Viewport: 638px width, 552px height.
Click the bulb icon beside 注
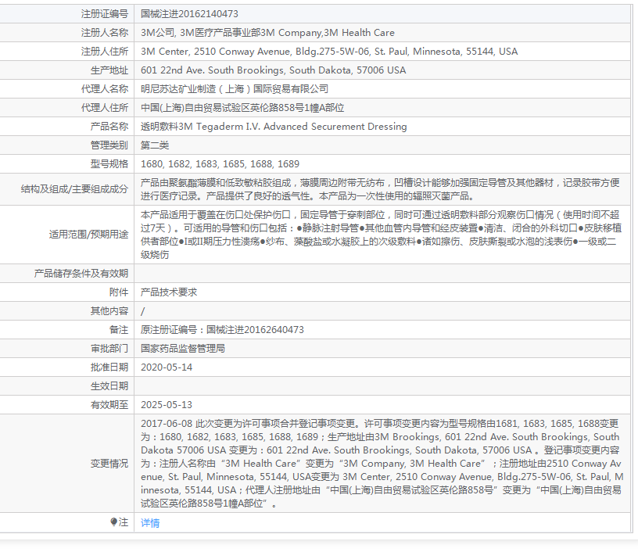pyautogui.click(x=114, y=522)
